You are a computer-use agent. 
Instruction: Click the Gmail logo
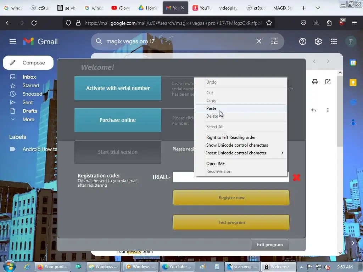(40, 42)
